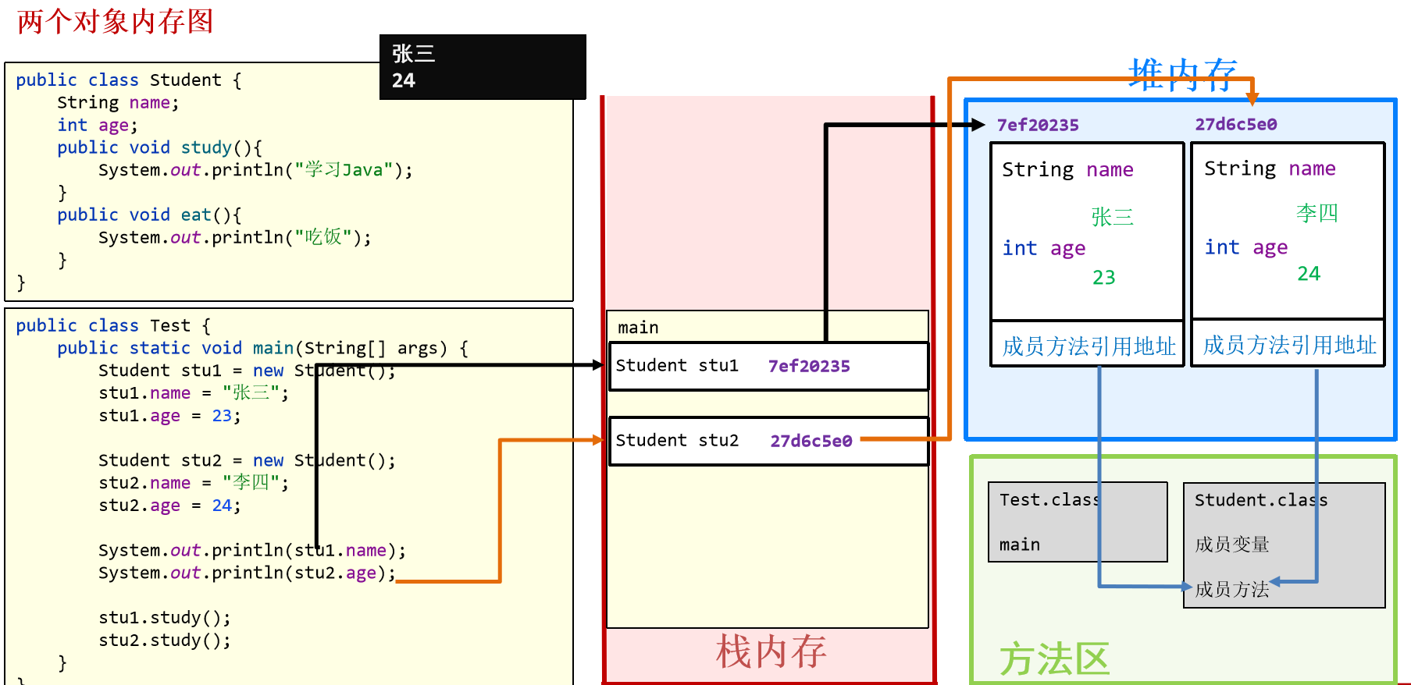Click the stu2.name = "李四" assignment
Image resolution: width=1411 pixels, height=685 pixels.
click(194, 483)
